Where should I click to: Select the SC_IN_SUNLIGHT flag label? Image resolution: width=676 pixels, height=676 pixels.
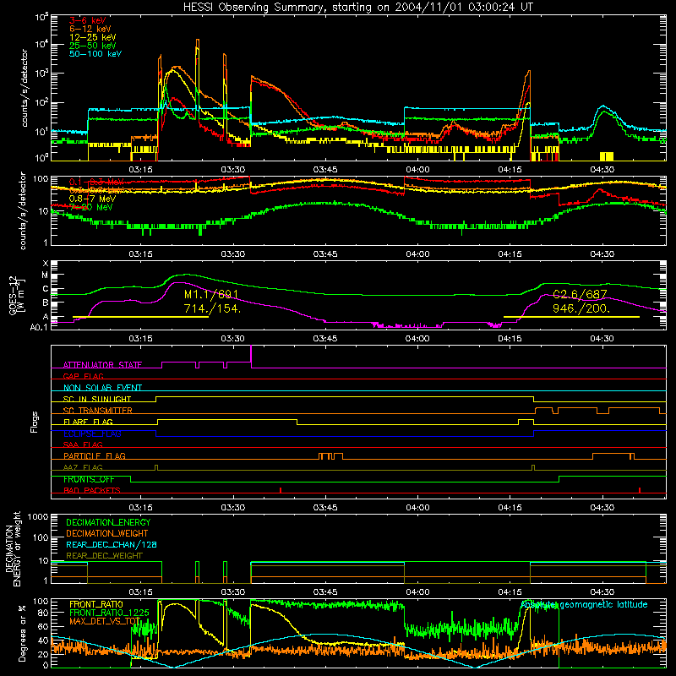pos(97,399)
